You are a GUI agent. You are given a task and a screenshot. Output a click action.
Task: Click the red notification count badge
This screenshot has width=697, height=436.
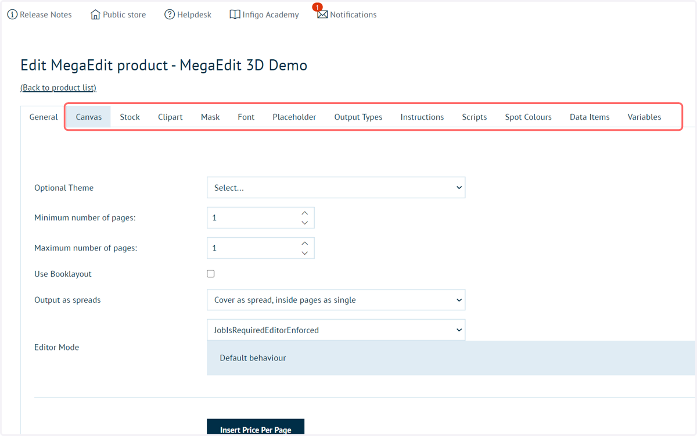[x=317, y=8]
